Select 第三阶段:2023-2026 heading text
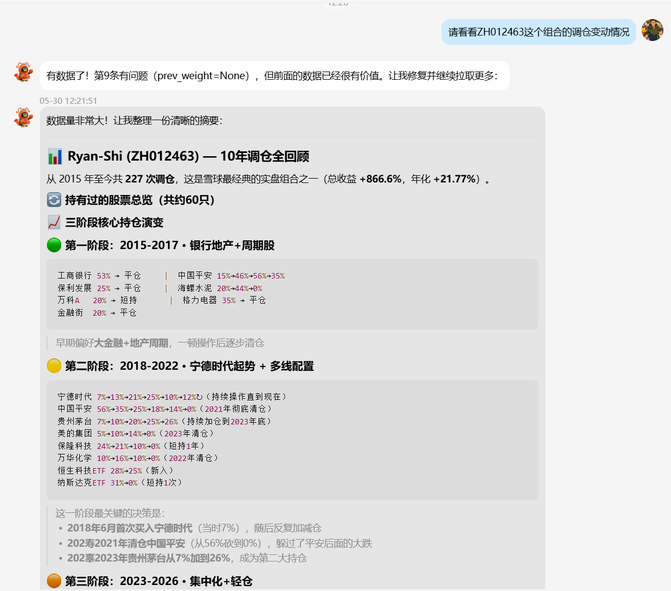The height and width of the screenshot is (591, 671). 158,581
